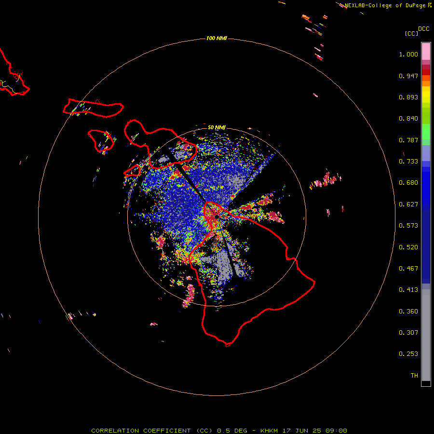434x434 pixels.
Task: Click the 50 NMI range ring label
Action: click(x=217, y=127)
